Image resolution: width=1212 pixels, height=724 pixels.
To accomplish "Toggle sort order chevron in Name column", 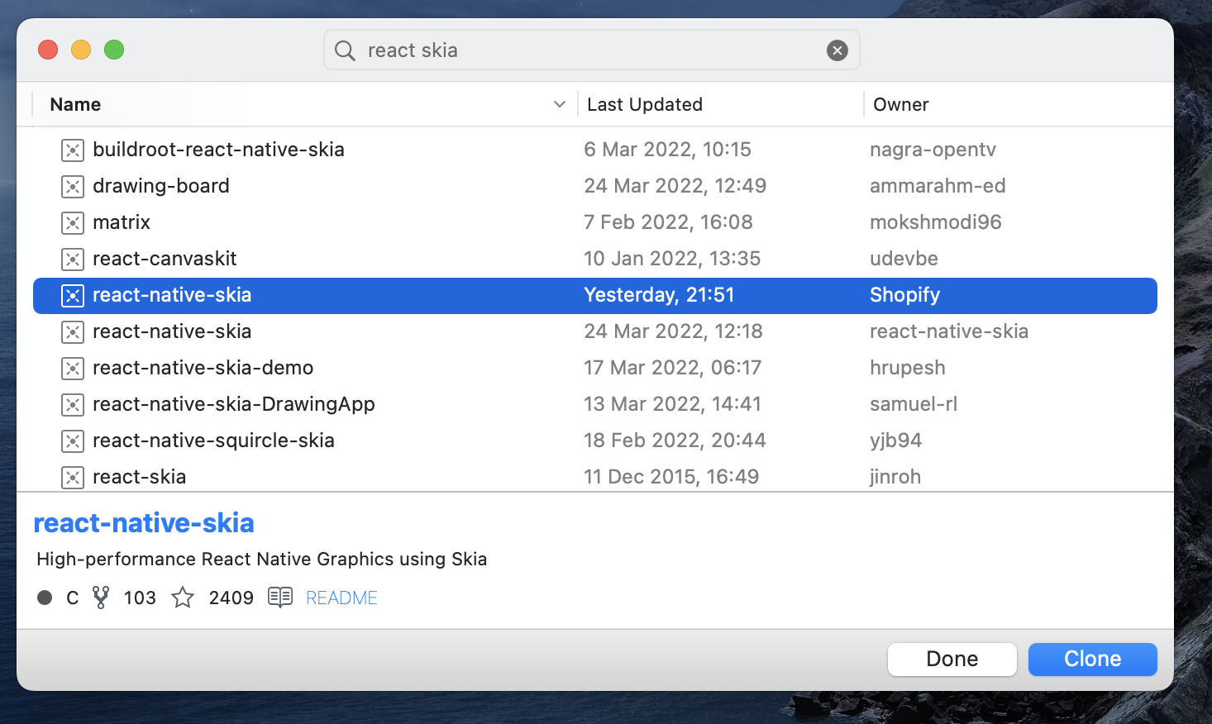I will 560,104.
